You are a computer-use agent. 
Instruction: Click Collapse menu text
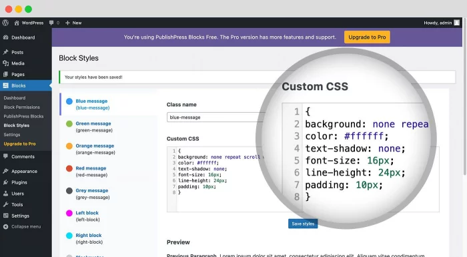(x=26, y=226)
